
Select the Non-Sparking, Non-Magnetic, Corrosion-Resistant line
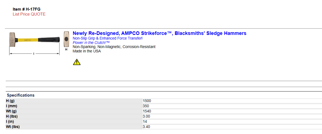pyautogui.click(x=114, y=47)
